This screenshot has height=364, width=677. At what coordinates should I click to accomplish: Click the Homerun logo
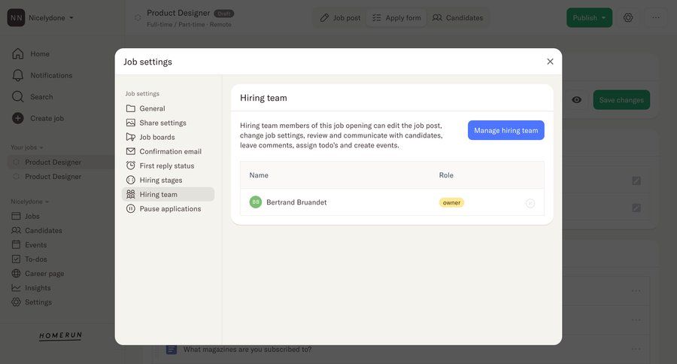click(60, 336)
